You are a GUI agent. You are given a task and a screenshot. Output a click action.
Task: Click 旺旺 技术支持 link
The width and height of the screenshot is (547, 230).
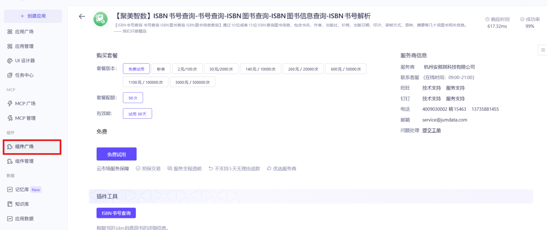(432, 88)
